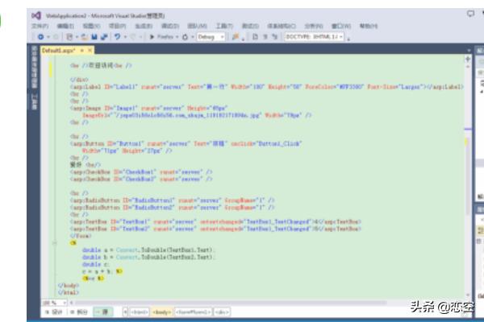The image size is (484, 322).
Task: Click the Visual Studio logo icon
Action: click(37, 14)
